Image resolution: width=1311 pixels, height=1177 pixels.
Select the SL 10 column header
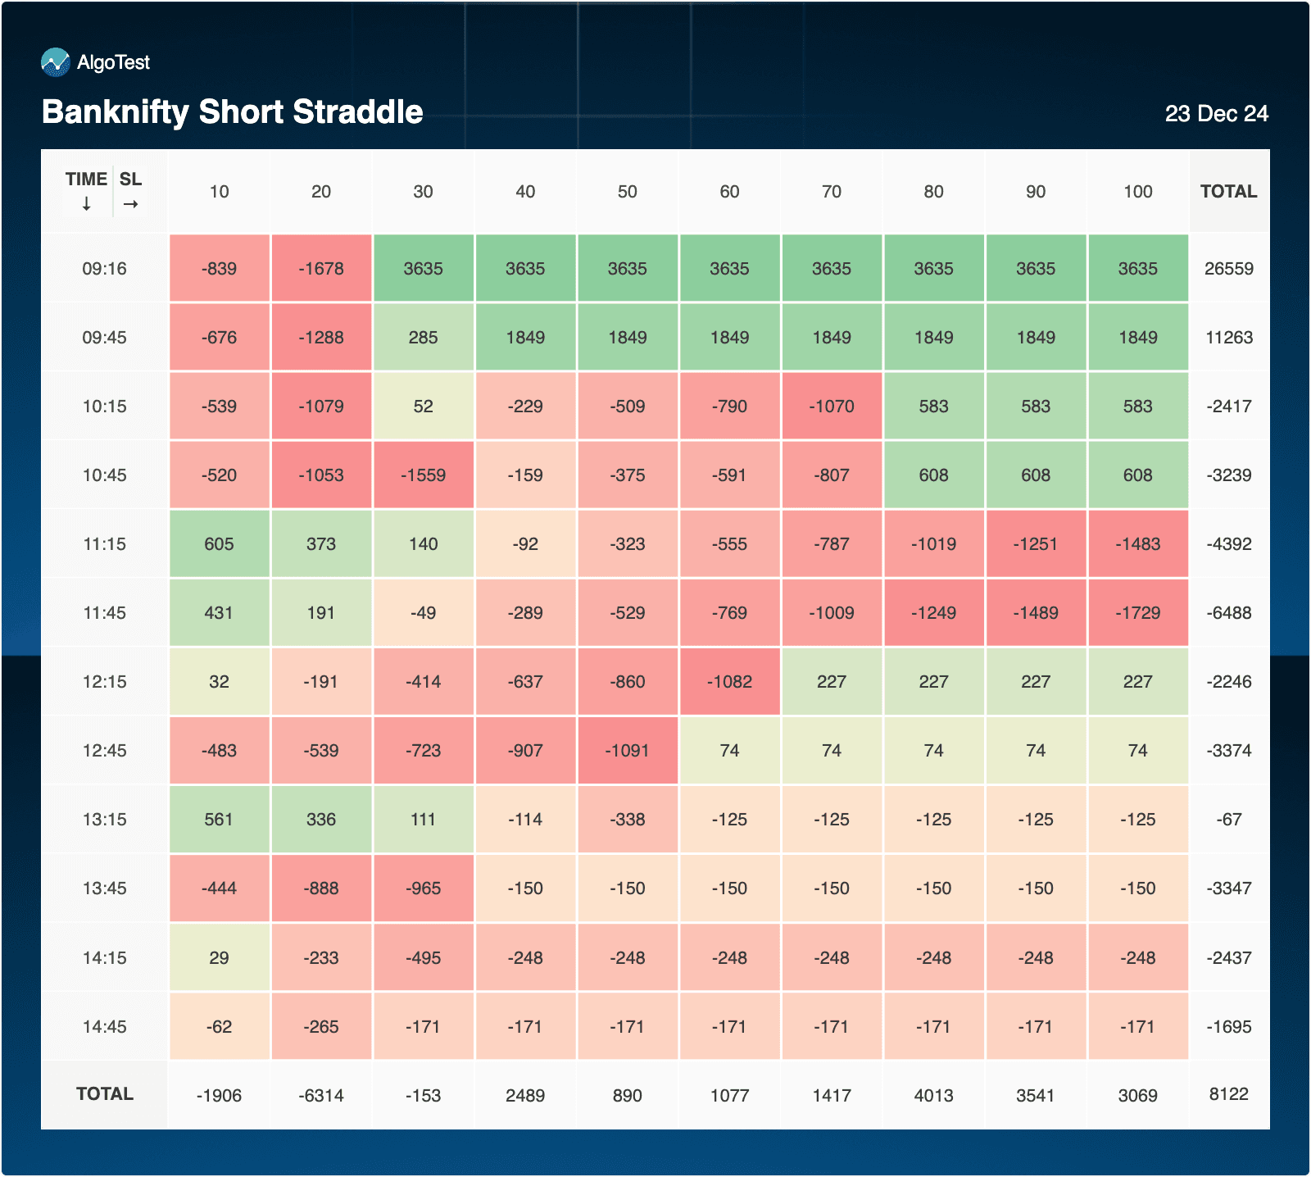click(219, 192)
